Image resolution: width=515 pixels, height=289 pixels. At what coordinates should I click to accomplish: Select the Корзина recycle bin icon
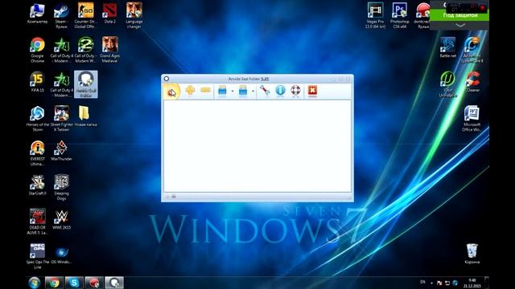tap(472, 254)
